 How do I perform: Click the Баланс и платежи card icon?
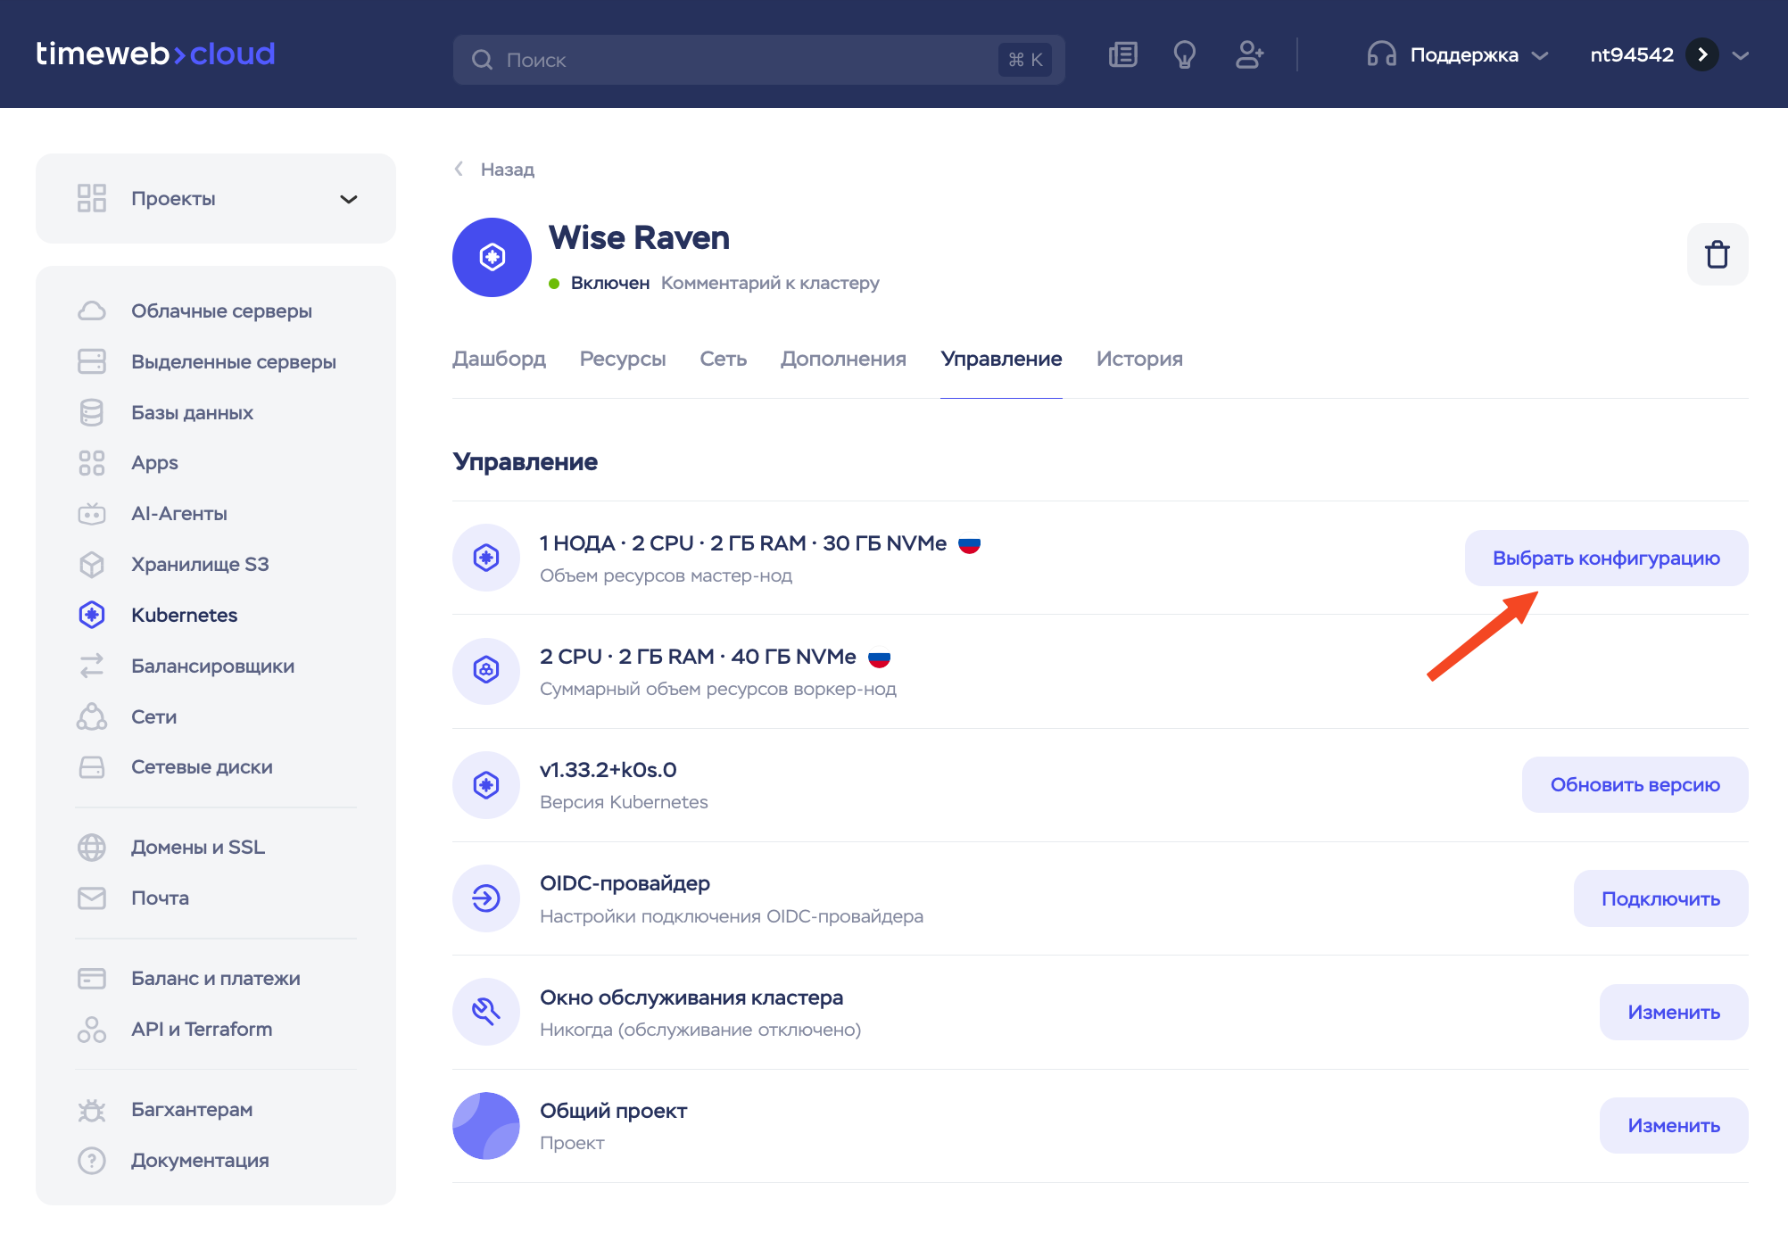pos(92,978)
